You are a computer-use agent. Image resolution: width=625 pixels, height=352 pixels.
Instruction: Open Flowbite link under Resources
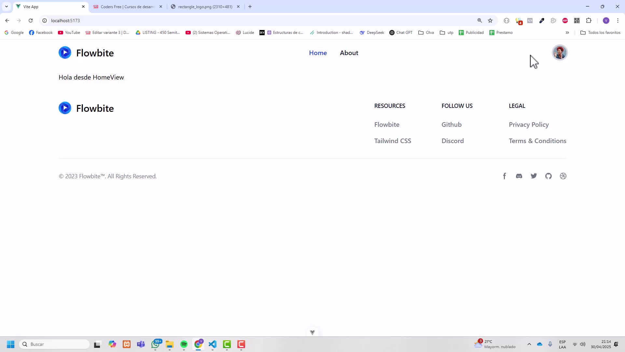[387, 125]
